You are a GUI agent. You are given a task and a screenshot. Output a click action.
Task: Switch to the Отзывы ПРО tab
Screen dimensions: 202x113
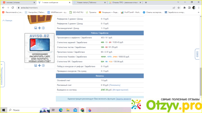[125, 2]
